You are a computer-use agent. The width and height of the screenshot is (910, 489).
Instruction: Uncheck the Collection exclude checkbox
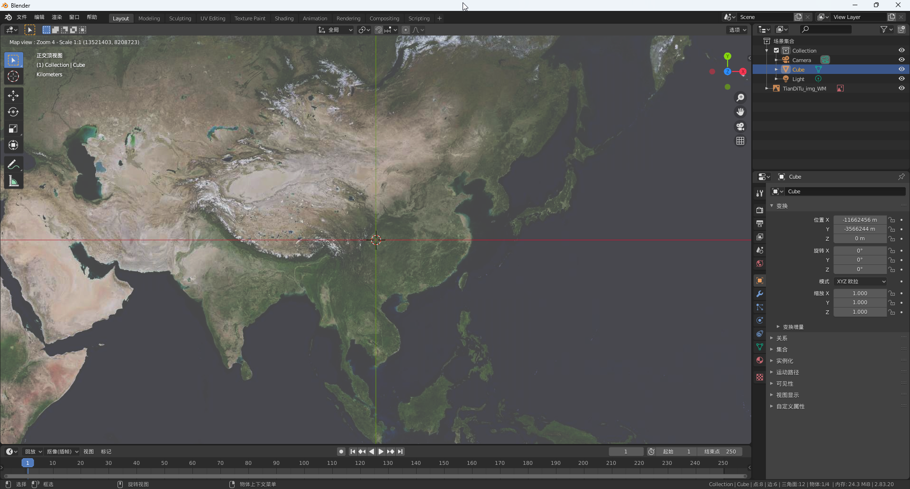(x=776, y=50)
